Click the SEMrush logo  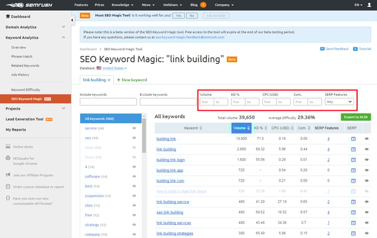click(29, 5)
